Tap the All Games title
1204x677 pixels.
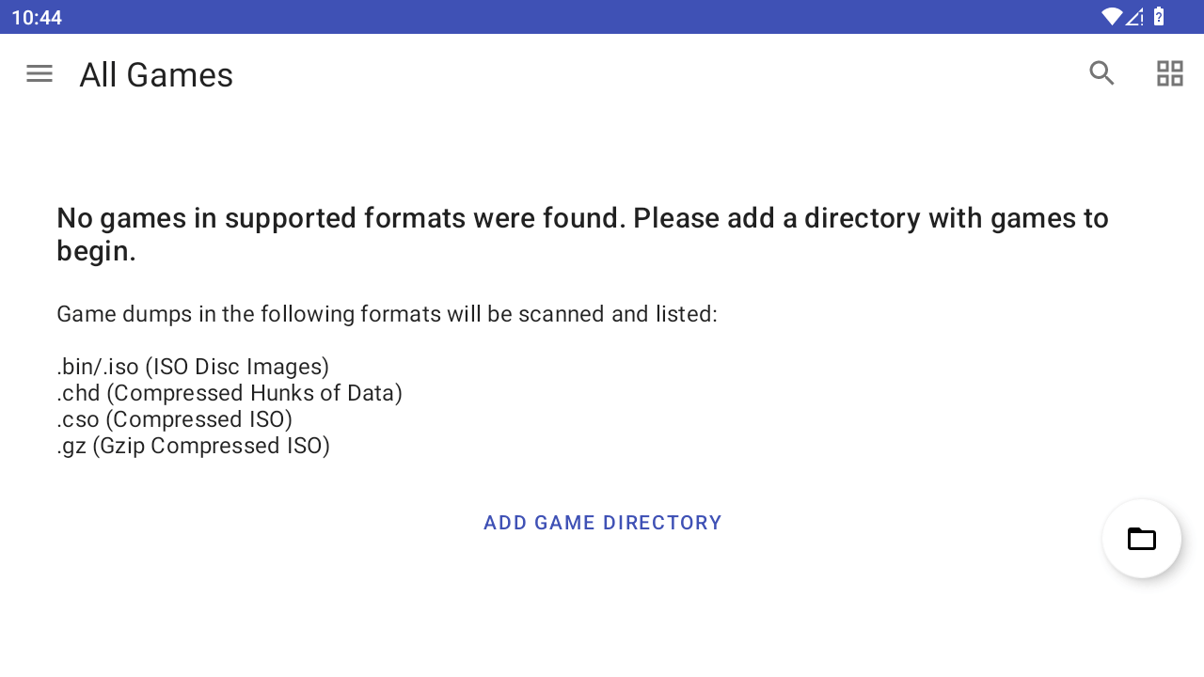[x=156, y=75]
